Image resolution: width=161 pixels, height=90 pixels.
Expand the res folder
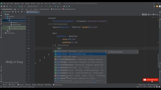(6, 31)
